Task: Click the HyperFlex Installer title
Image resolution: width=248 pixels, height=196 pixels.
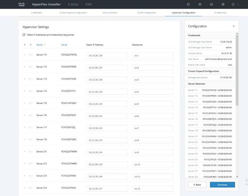Action: click(46, 4)
